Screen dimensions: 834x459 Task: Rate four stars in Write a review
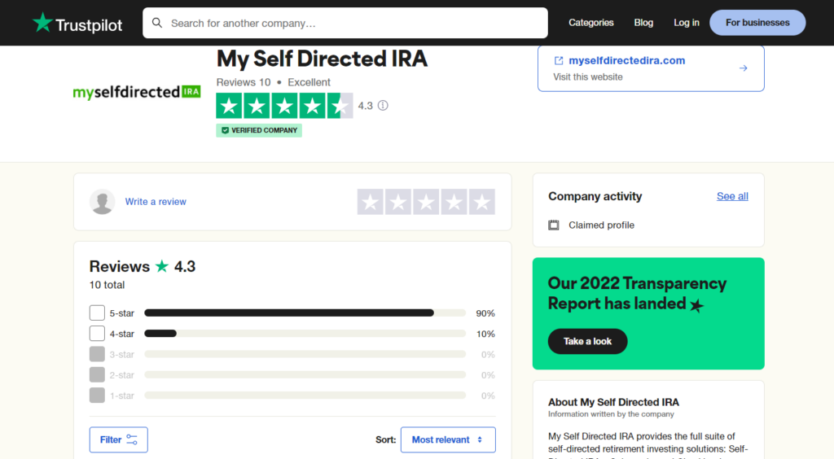coord(454,202)
